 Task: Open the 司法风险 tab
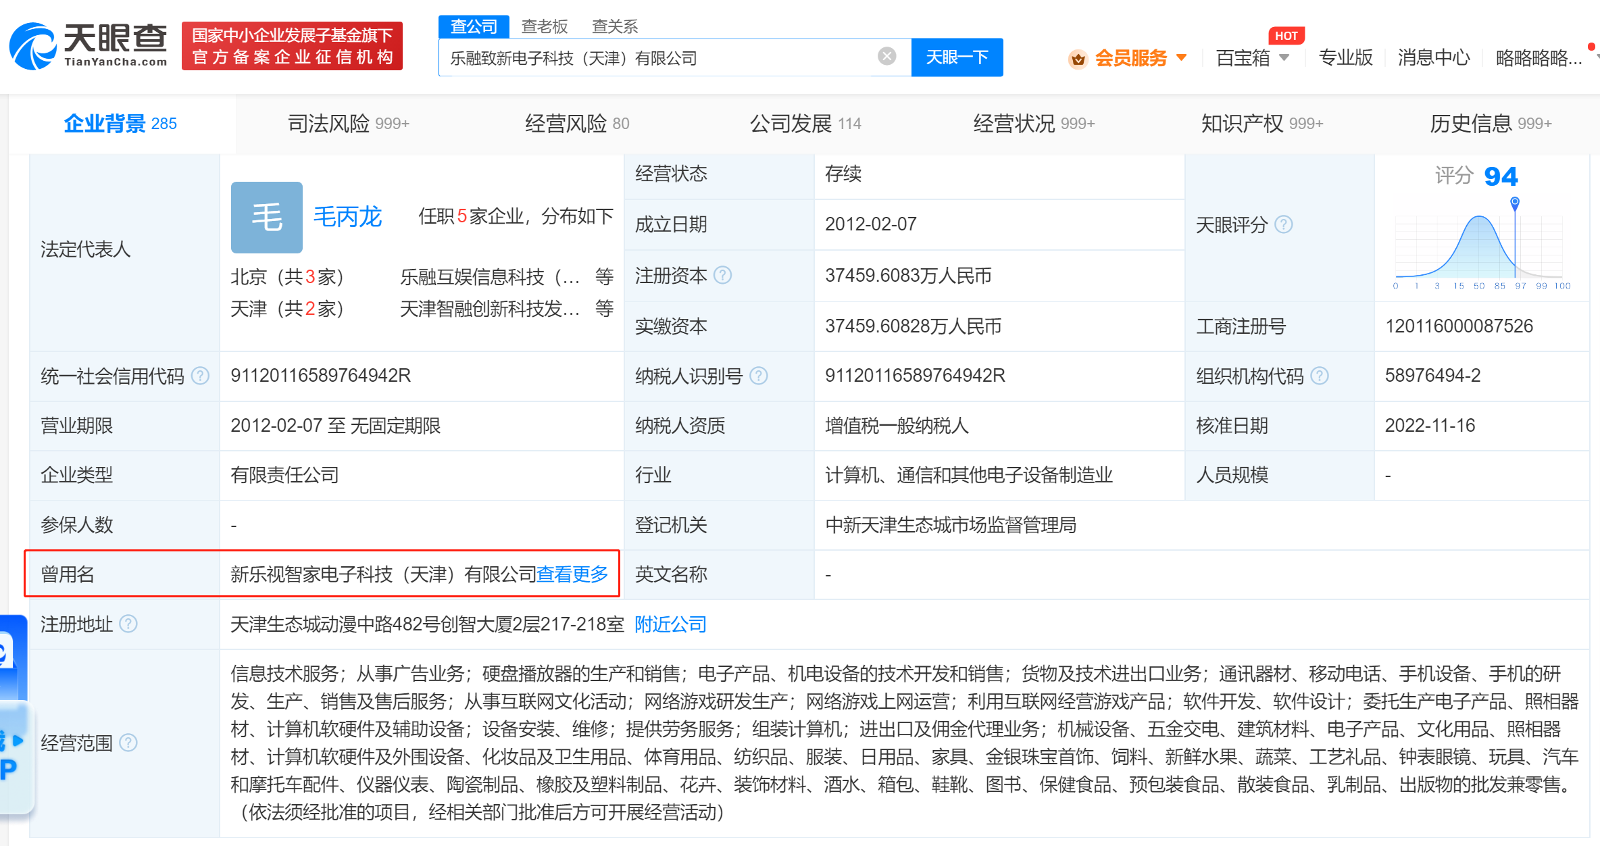point(348,124)
